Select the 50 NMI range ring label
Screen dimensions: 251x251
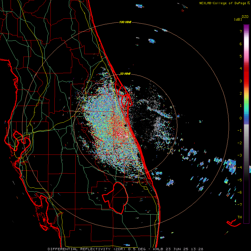coord(125,74)
